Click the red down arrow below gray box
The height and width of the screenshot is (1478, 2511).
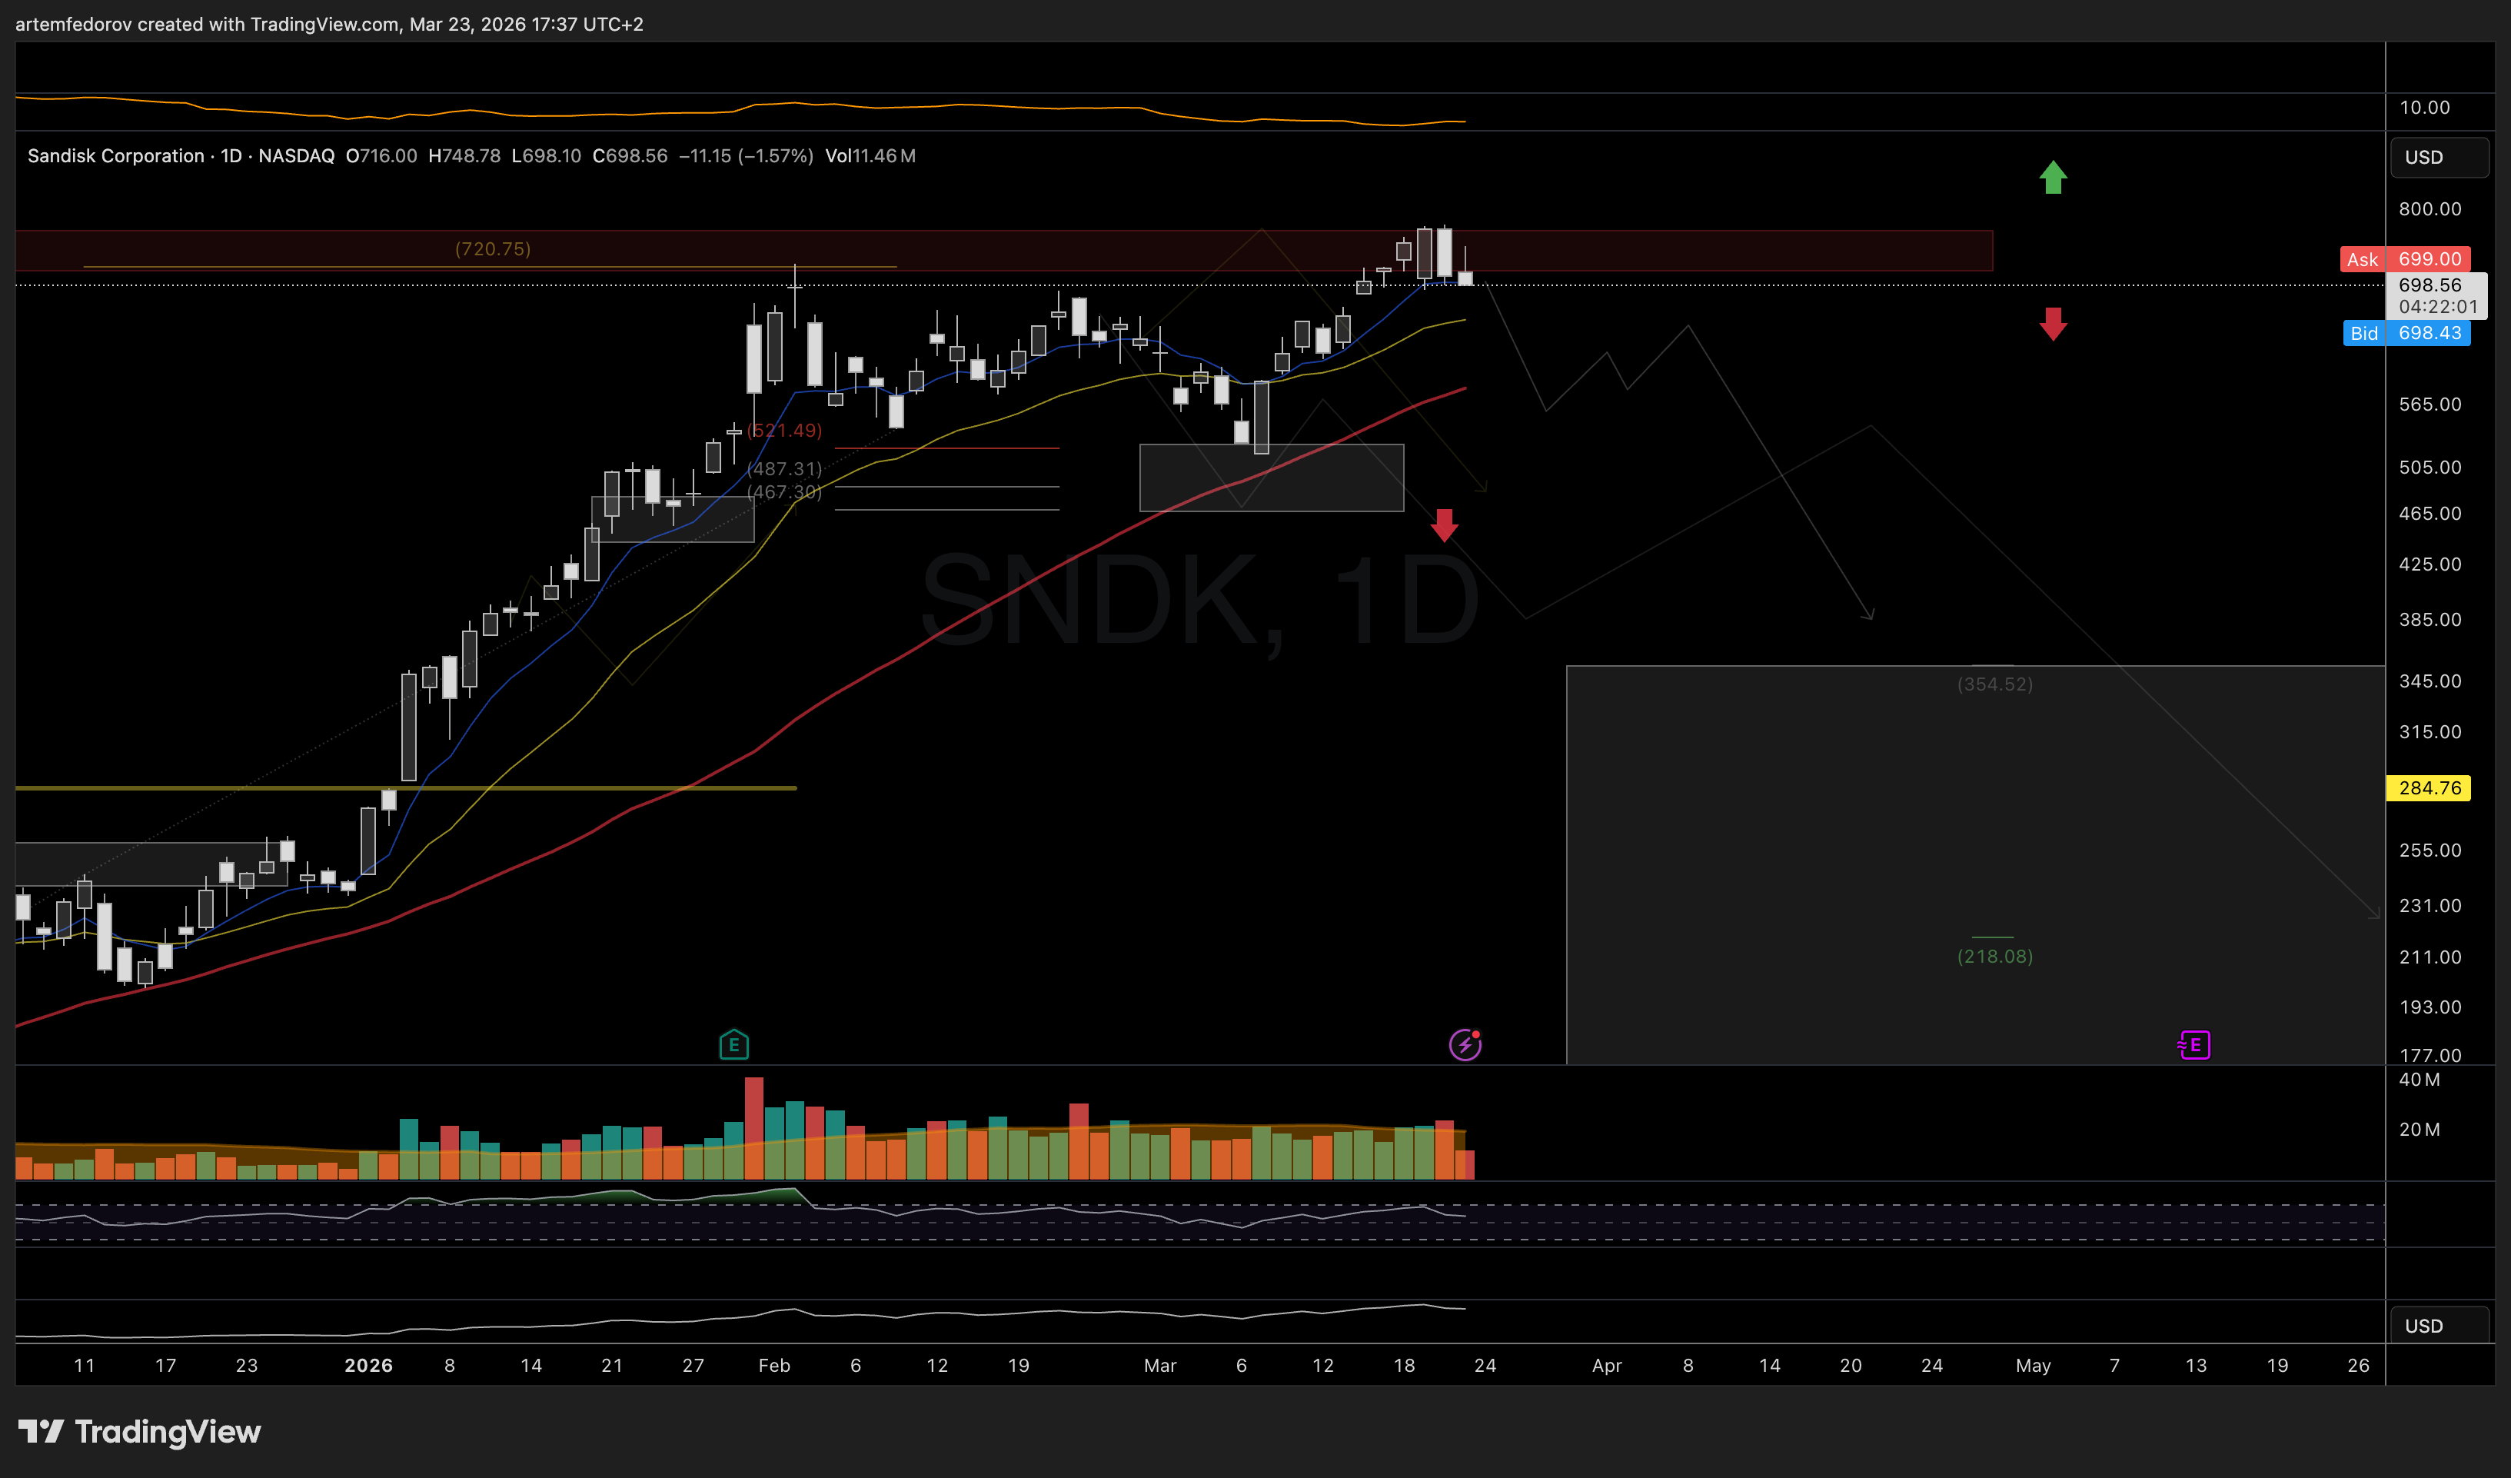(x=1444, y=525)
